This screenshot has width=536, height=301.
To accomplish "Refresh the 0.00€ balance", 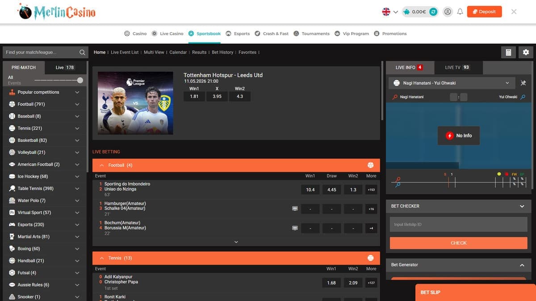I will pyautogui.click(x=433, y=12).
